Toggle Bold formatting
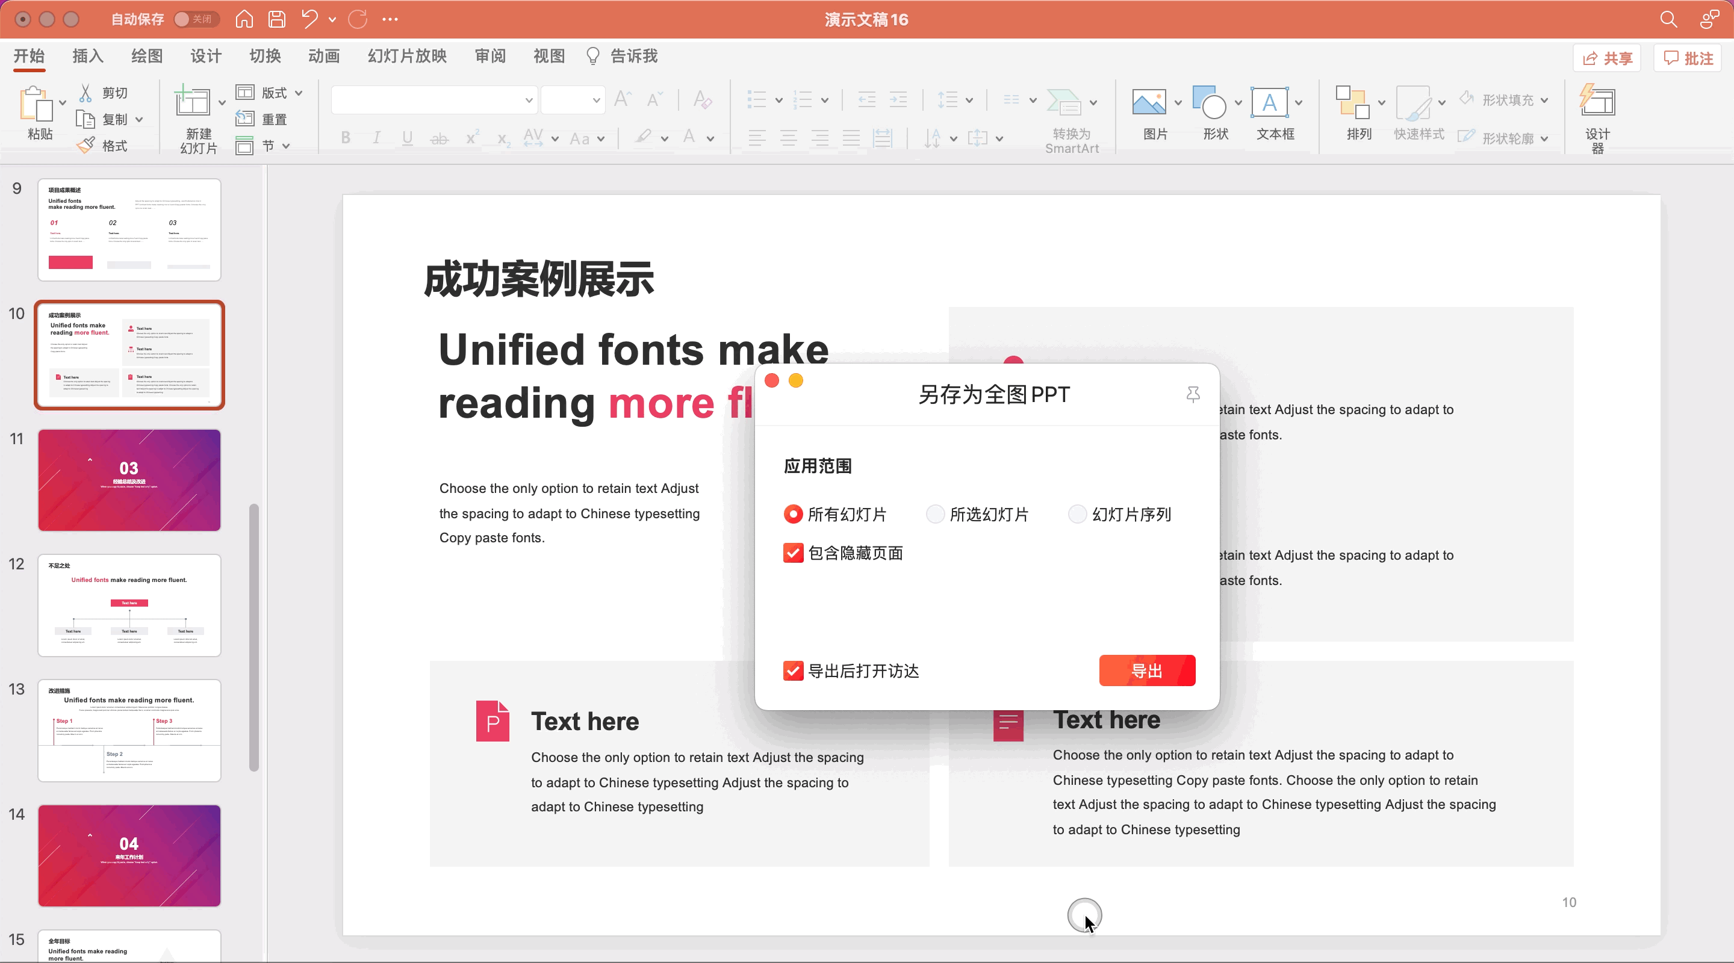Screen dimensions: 1734x963 tap(346, 138)
